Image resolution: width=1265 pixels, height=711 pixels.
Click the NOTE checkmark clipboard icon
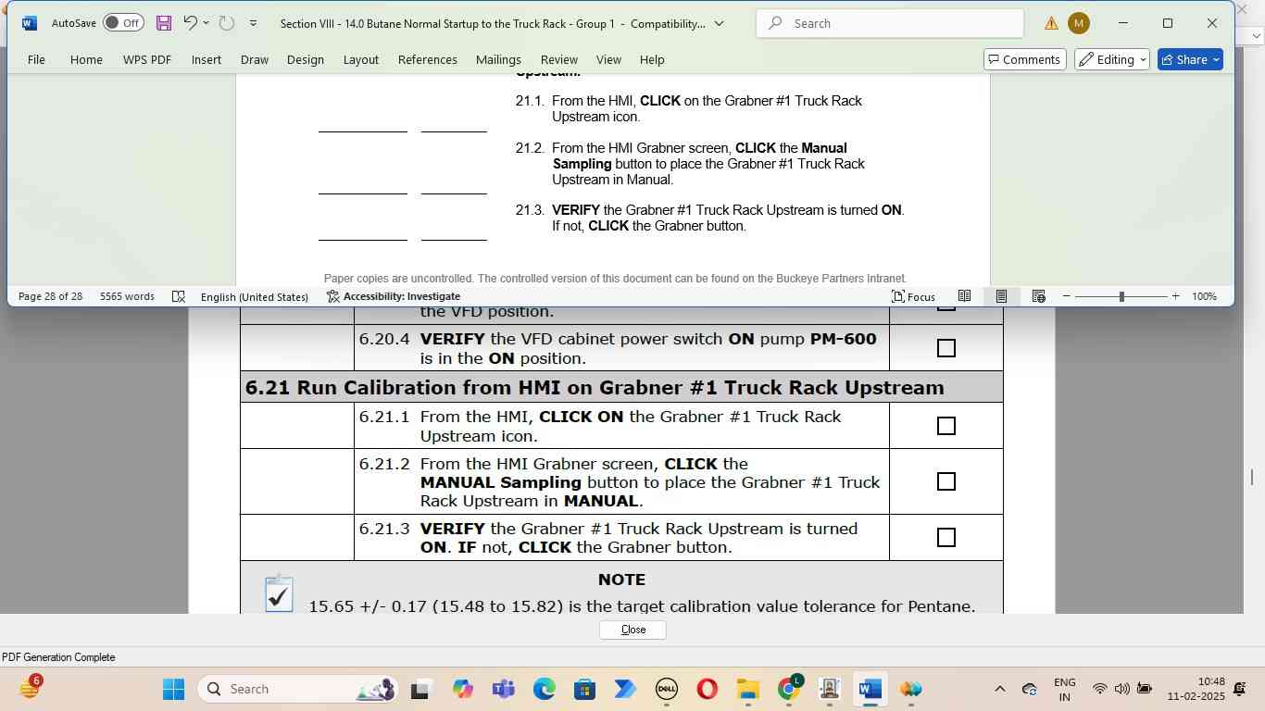click(279, 592)
